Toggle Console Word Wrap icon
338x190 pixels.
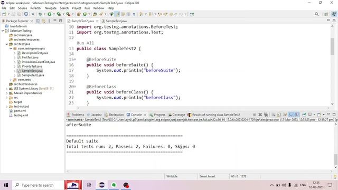tap(285, 115)
